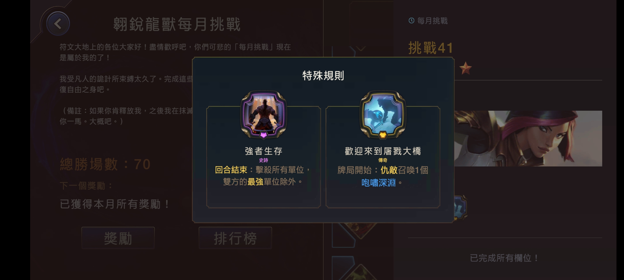Click the 咆嘯深淵 keyword link

coord(378,183)
